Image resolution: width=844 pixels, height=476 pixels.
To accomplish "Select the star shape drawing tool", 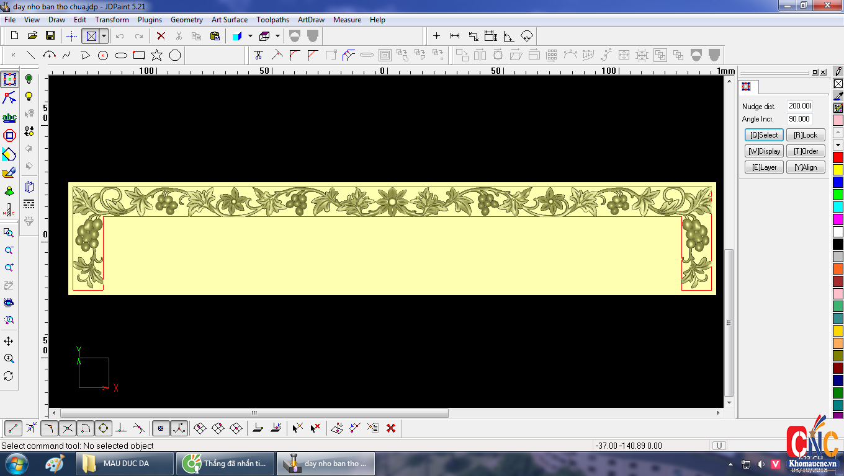I will click(x=156, y=55).
